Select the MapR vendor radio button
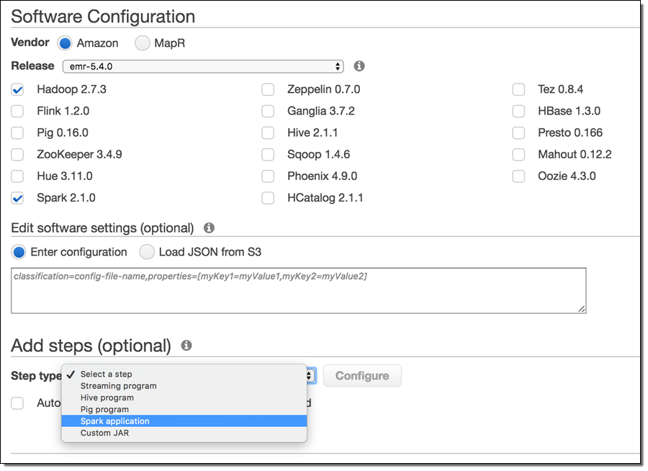 pos(143,43)
